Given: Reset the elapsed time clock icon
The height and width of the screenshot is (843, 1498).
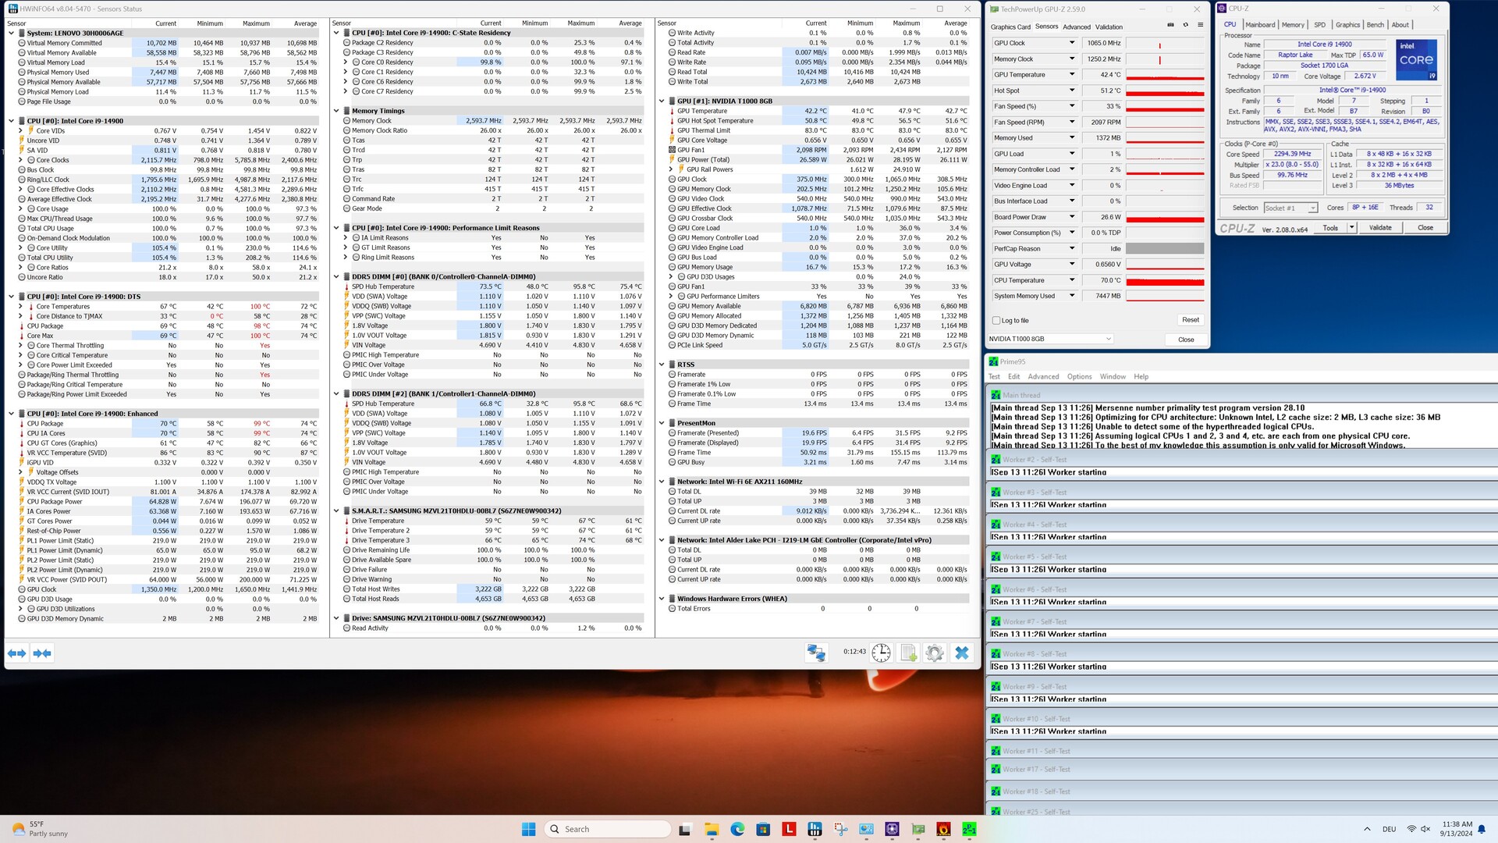Looking at the screenshot, I should point(881,653).
